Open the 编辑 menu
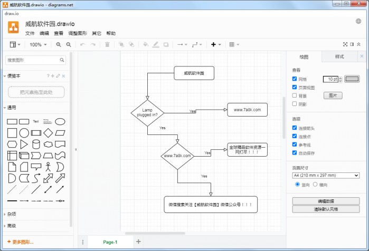Image resolution: width=369 pixels, height=251 pixels. (44, 33)
